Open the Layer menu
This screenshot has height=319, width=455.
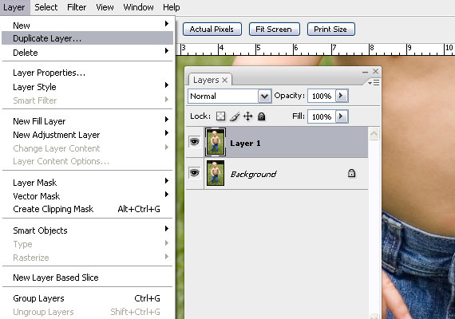(x=14, y=7)
